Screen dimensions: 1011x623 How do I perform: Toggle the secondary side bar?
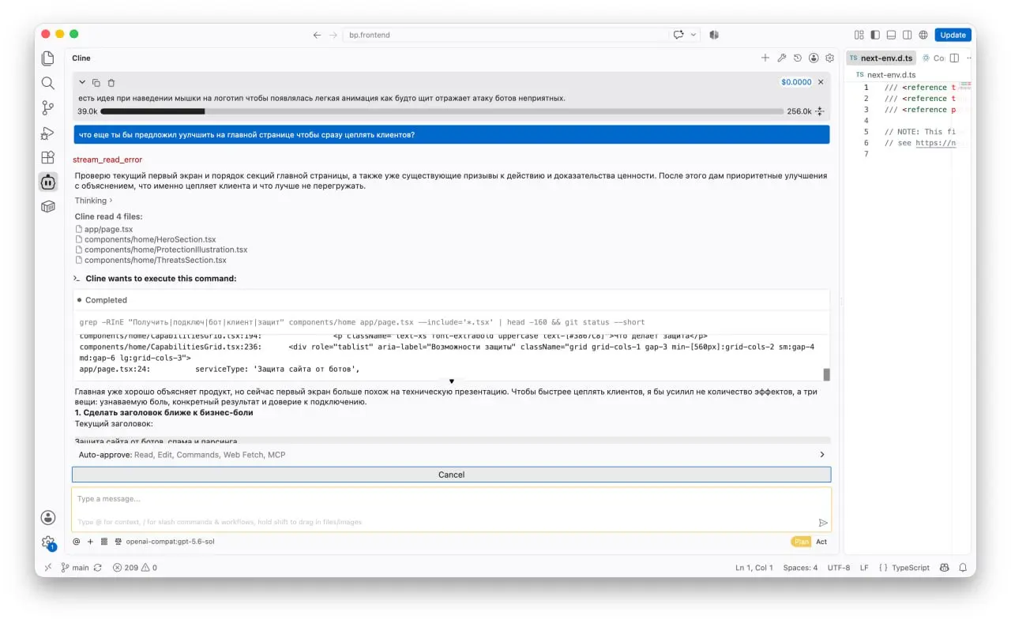908,35
